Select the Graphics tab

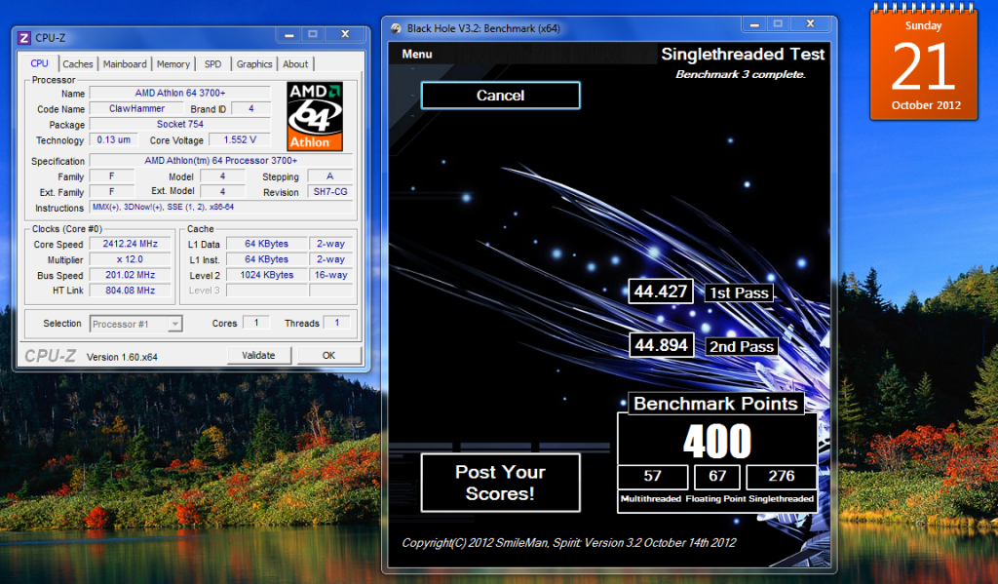[x=254, y=64]
